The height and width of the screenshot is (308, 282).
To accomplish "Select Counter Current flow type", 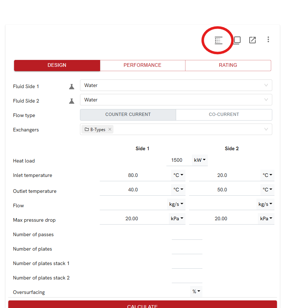I will [128, 114].
